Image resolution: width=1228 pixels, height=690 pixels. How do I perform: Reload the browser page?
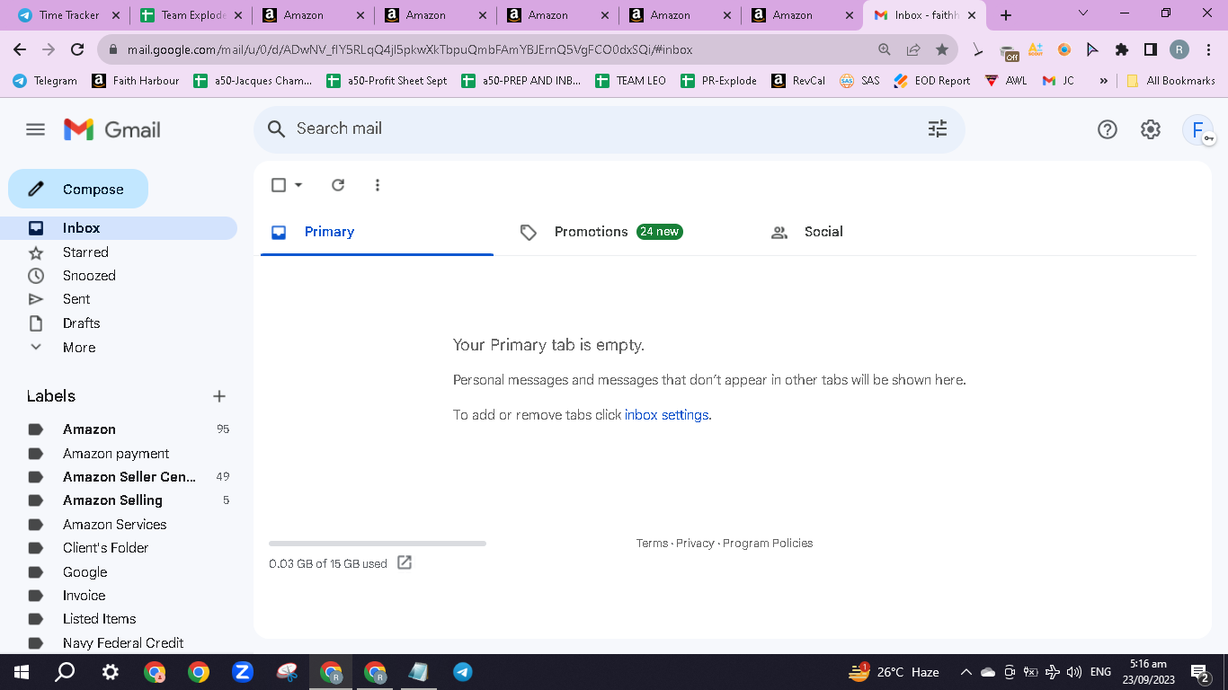[77, 49]
